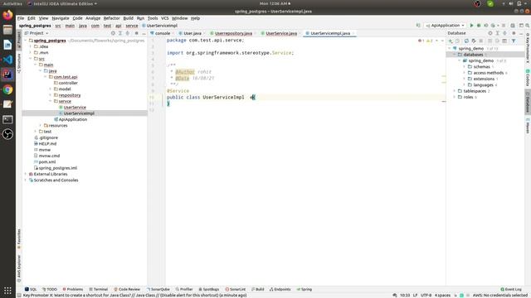Hide the Project tool window
This screenshot has width=531, height=298.
[144, 33]
